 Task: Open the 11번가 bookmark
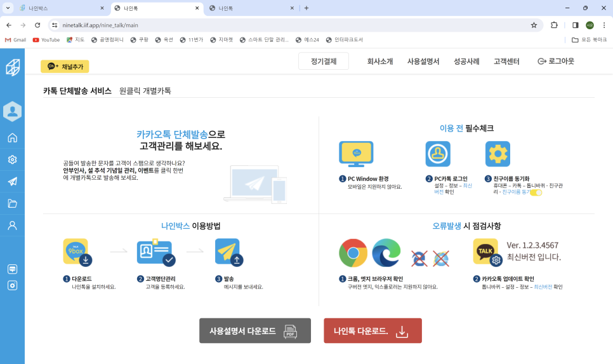point(192,39)
